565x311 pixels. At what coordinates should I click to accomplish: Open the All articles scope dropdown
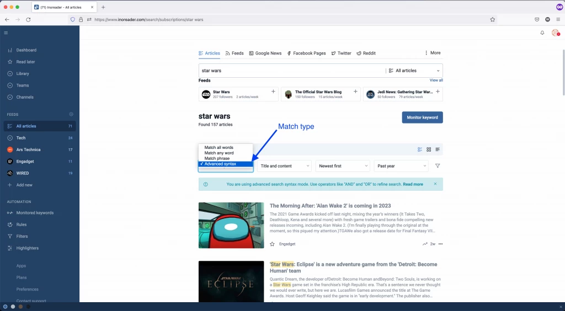coord(414,71)
